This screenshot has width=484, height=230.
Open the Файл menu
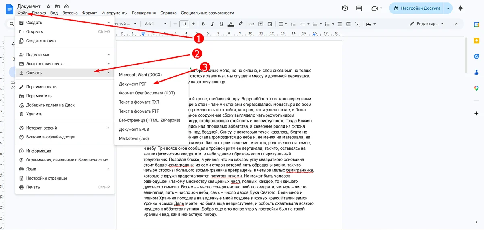23,13
